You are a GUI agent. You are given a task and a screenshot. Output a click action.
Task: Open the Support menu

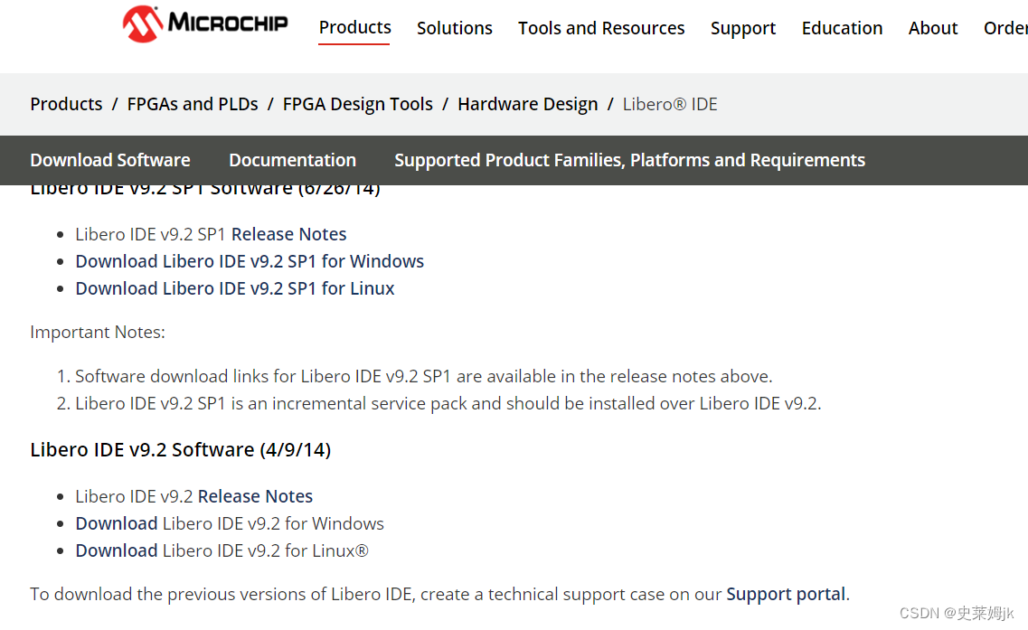click(x=743, y=28)
